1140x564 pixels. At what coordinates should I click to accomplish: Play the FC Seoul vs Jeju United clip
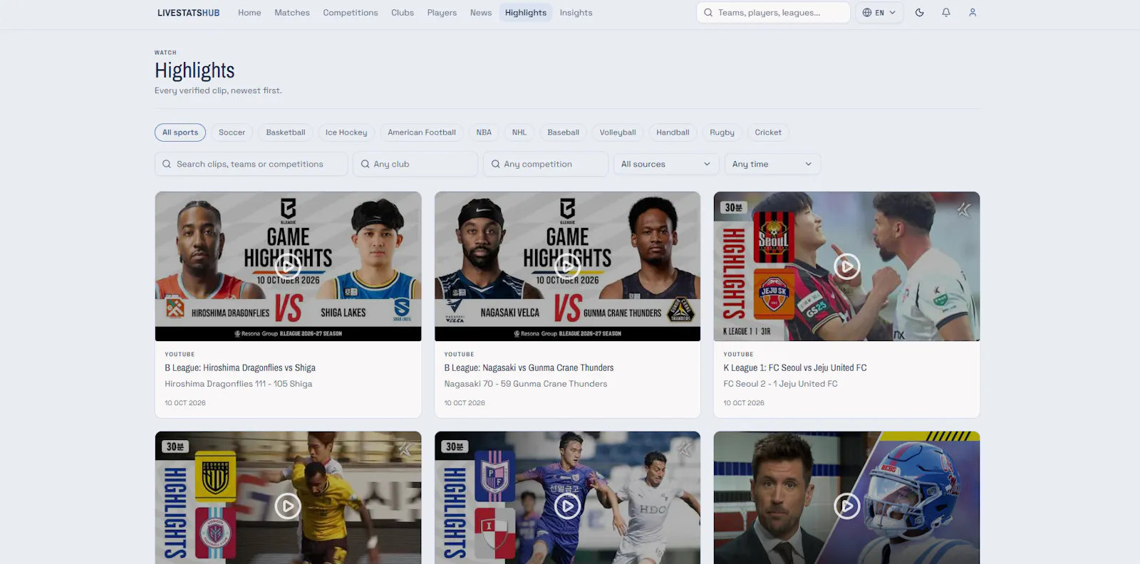pyautogui.click(x=846, y=266)
